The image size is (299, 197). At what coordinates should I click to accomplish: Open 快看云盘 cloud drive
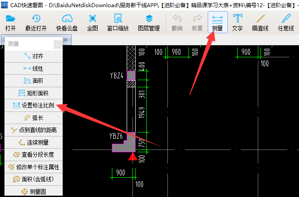click(67, 22)
